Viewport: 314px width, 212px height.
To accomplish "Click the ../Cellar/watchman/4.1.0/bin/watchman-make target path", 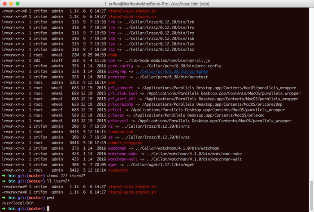I will tap(193, 154).
